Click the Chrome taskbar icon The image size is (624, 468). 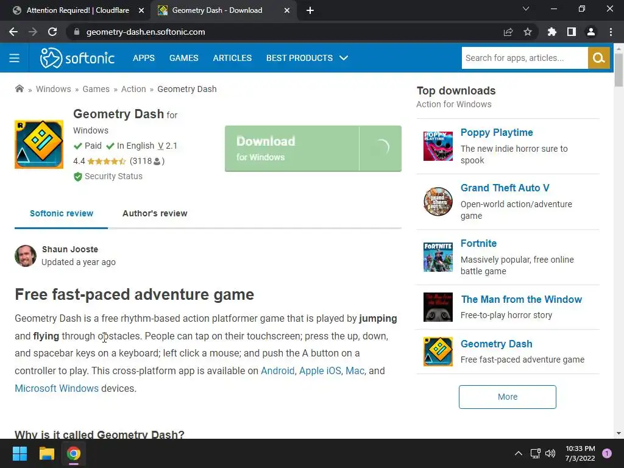(74, 453)
